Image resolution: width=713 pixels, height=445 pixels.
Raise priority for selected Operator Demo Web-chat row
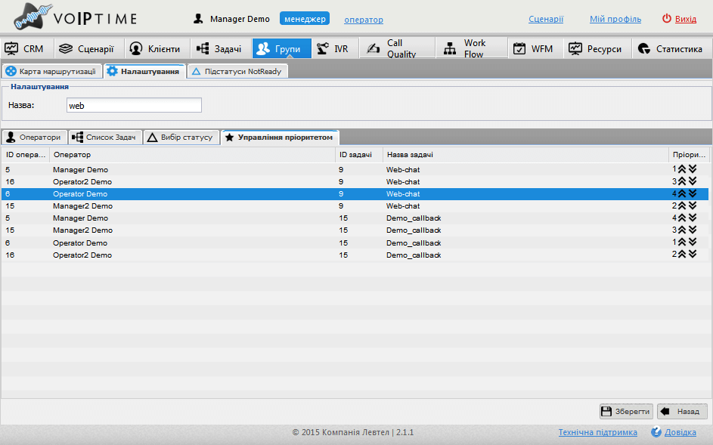pos(682,193)
